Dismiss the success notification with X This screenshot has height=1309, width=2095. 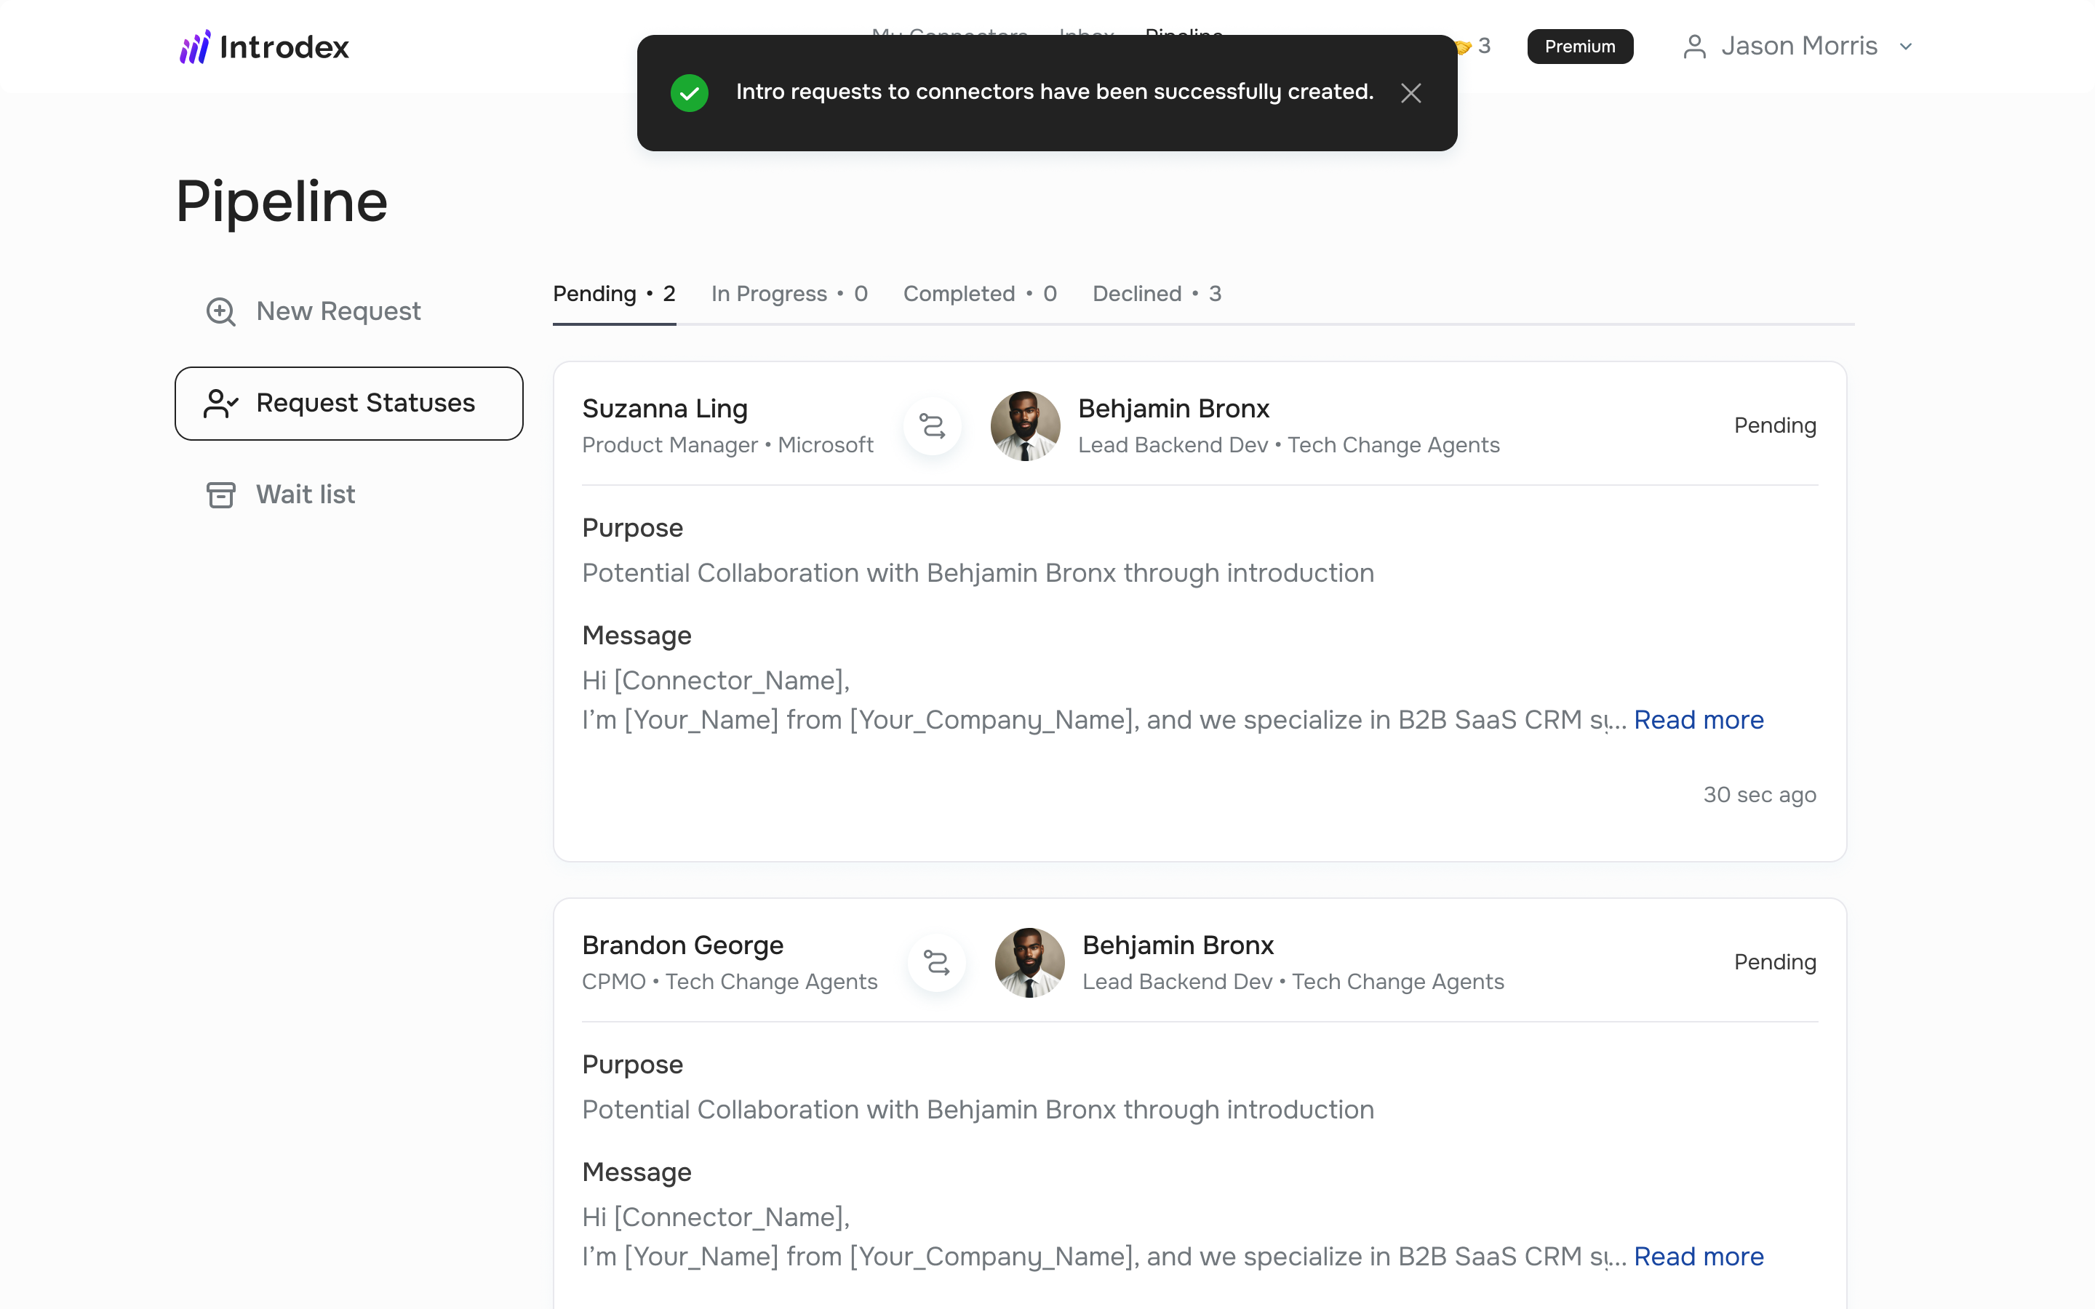(x=1410, y=92)
